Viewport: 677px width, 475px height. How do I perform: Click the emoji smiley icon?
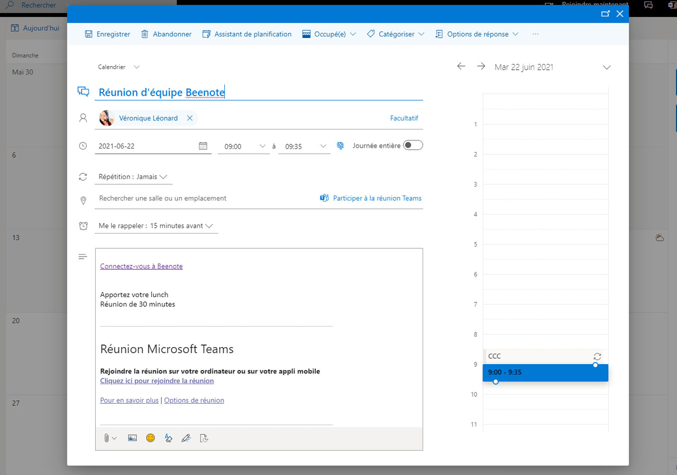point(150,438)
